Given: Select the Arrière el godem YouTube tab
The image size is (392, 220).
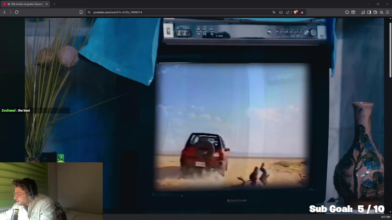Looking at the screenshot, I should [x=25, y=4].
